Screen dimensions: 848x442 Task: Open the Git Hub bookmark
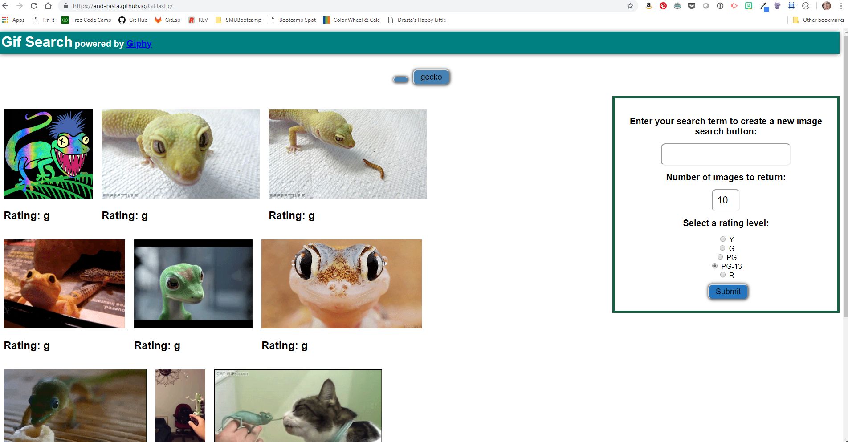click(x=133, y=20)
